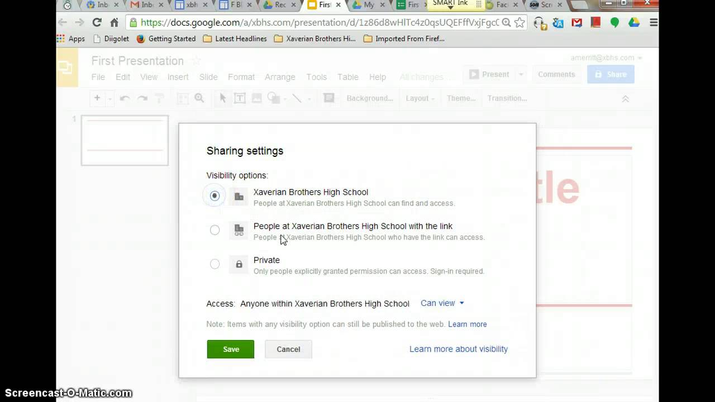
Task: Open the Arrange menu
Action: (x=280, y=77)
